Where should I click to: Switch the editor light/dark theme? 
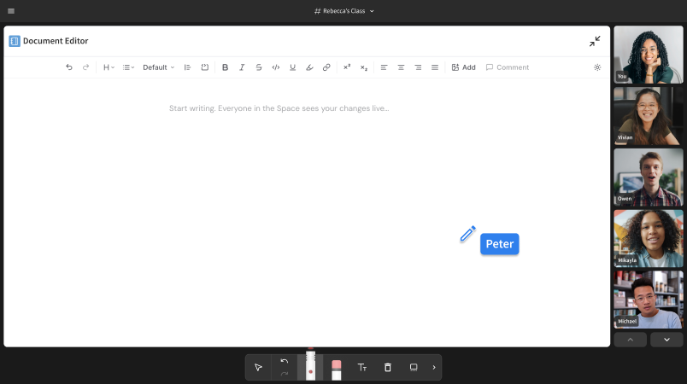(x=597, y=67)
